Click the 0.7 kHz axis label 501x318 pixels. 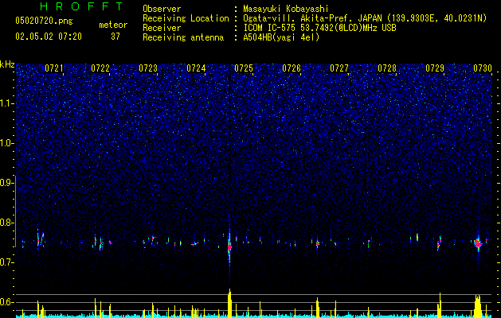click(x=7, y=262)
